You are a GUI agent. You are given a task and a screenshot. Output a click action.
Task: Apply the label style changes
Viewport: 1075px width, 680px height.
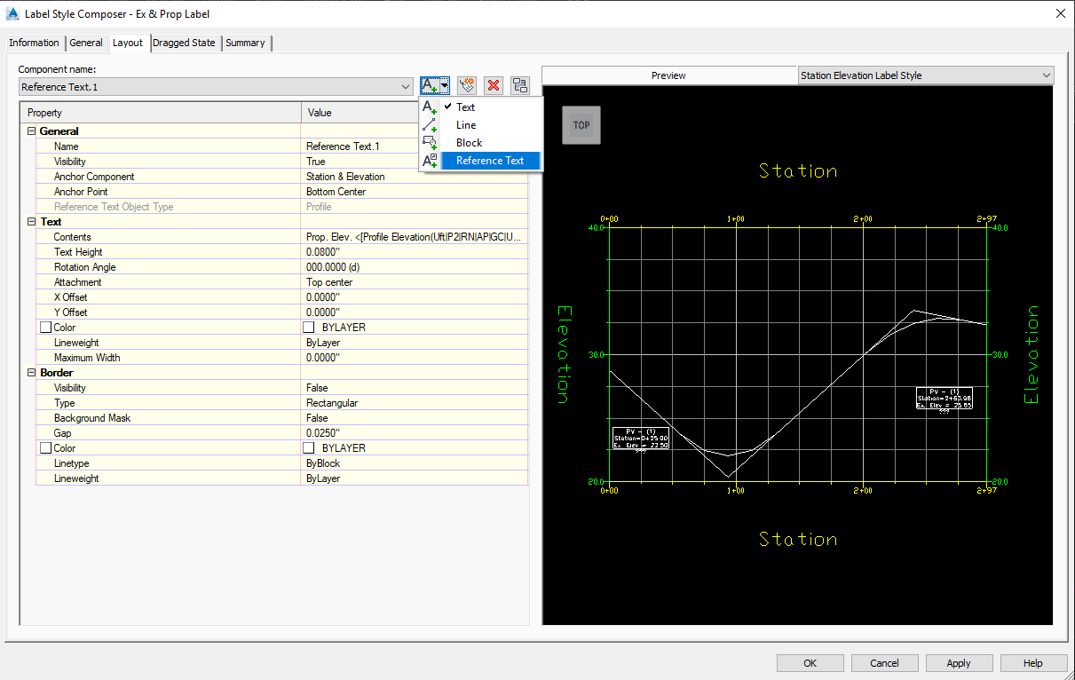point(959,662)
